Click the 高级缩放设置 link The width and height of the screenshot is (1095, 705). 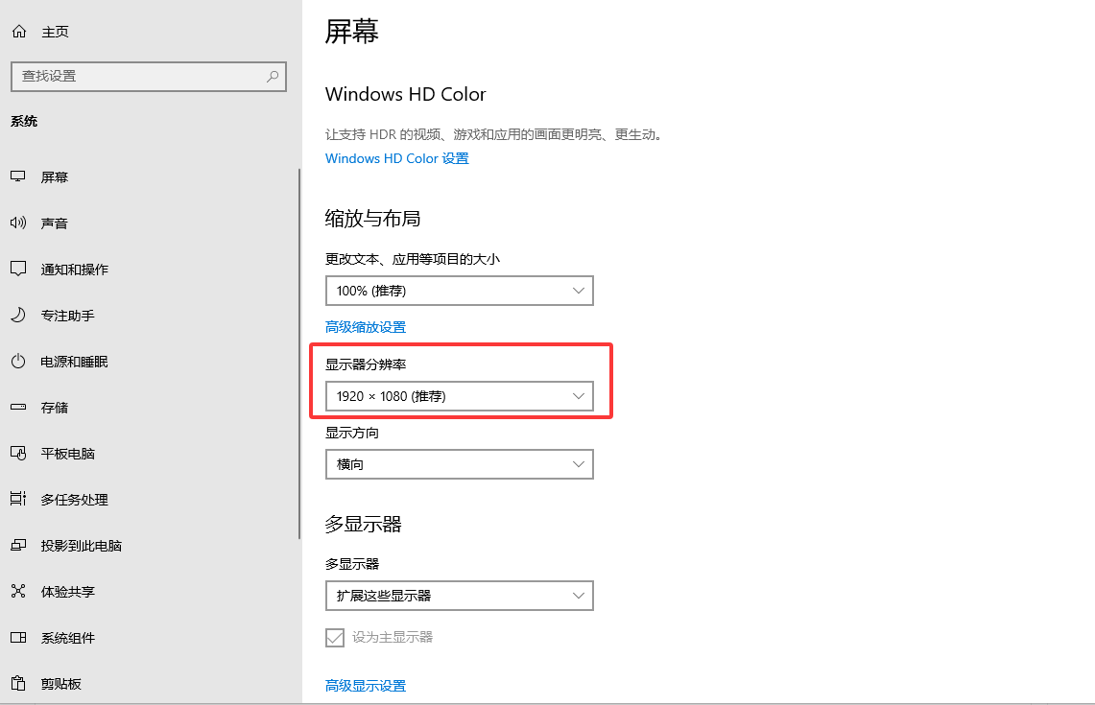[x=365, y=327]
